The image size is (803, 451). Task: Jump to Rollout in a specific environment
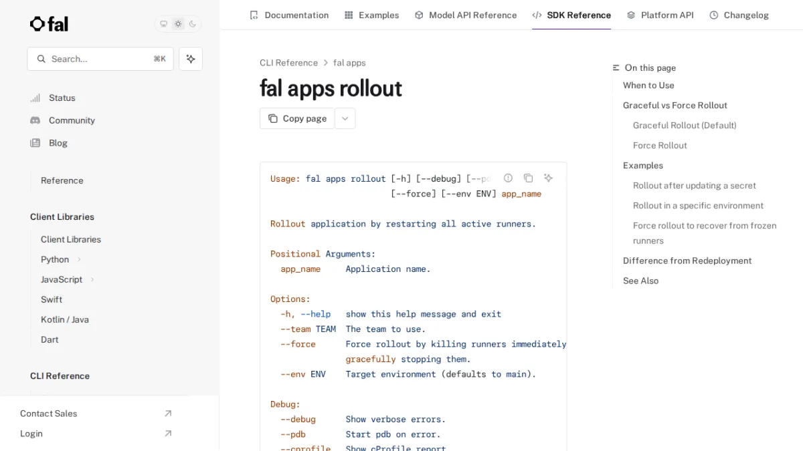[698, 206]
